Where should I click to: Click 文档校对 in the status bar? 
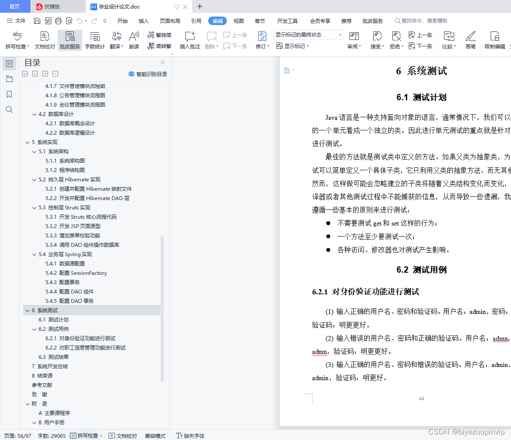tap(123, 436)
